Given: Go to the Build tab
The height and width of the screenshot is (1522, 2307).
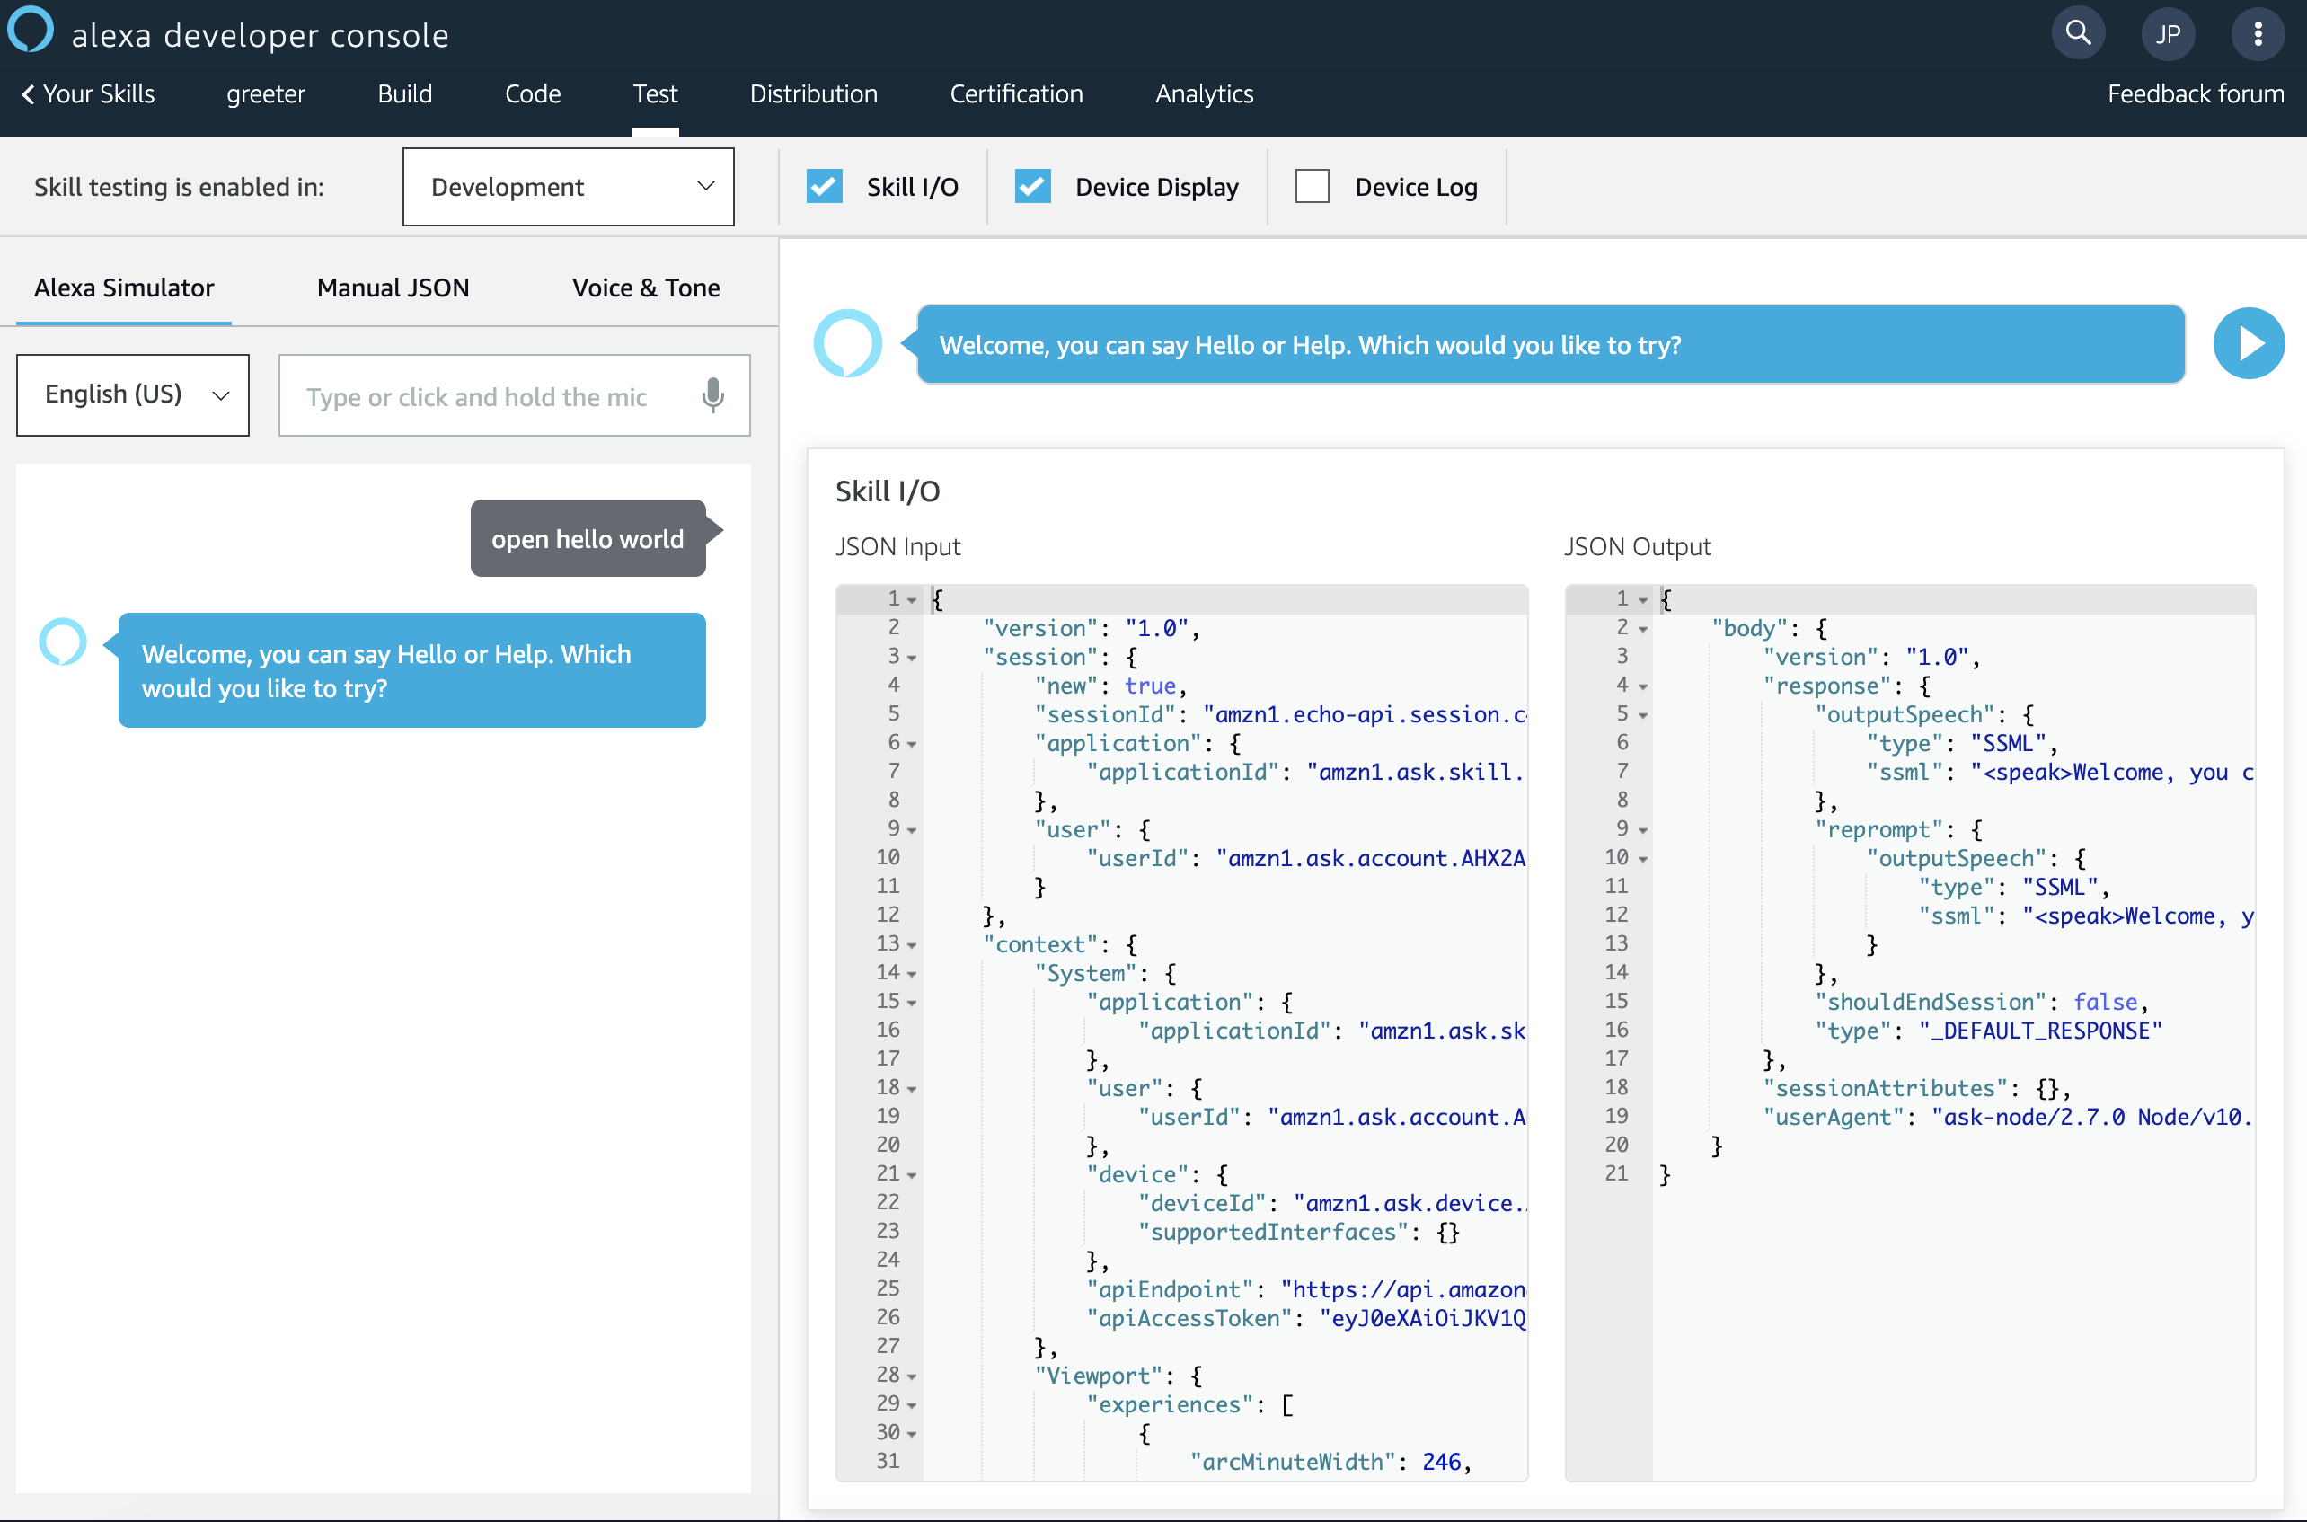Looking at the screenshot, I should pos(405,94).
